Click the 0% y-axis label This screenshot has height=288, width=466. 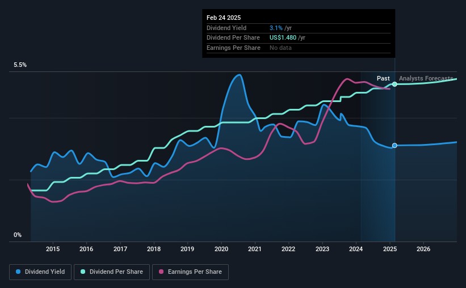click(18, 235)
